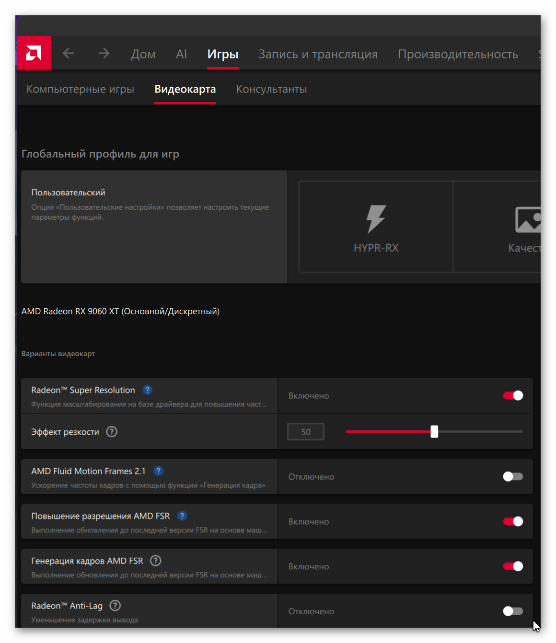Turn off Генерация кадров AMD FSR toggle
Viewport: 556px width, 643px height.
513,566
